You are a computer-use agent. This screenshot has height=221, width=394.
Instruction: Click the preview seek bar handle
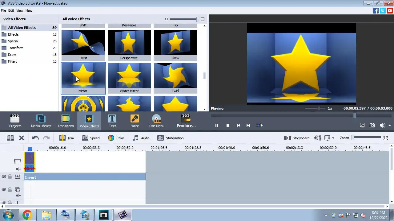coord(355,116)
